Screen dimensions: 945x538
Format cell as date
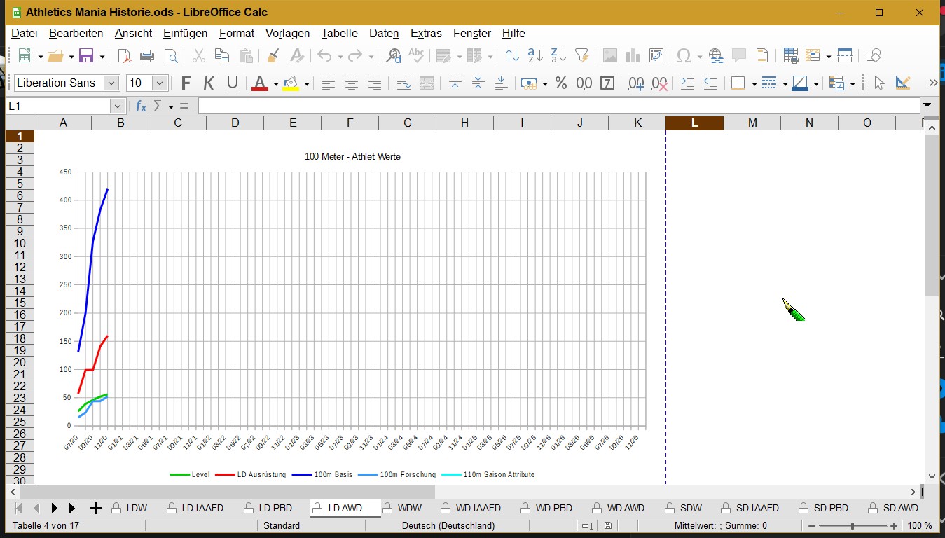(x=607, y=83)
